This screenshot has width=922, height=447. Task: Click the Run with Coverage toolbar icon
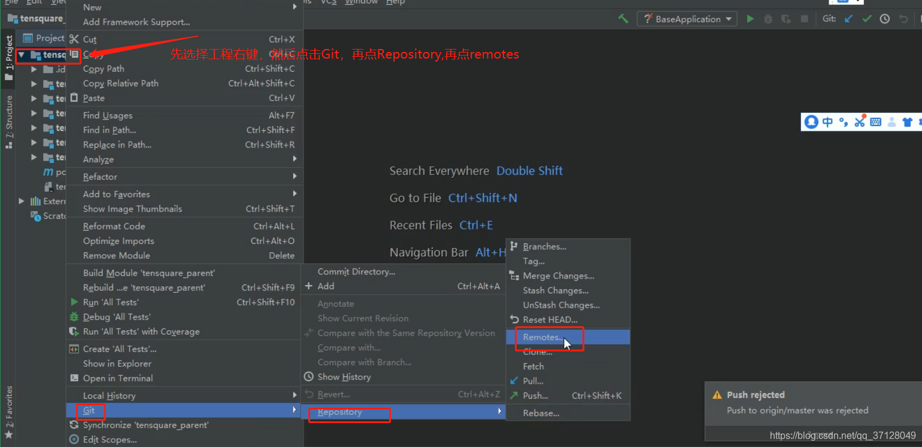tap(786, 19)
